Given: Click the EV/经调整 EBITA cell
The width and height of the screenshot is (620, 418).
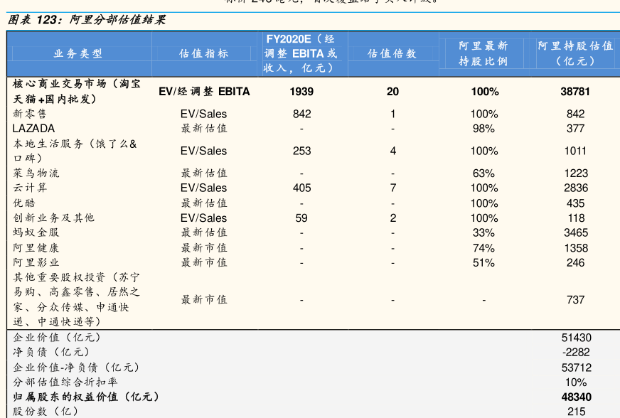Looking at the screenshot, I should [204, 92].
